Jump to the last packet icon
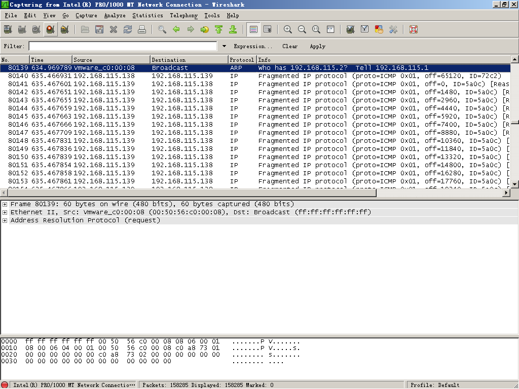The width and height of the screenshot is (519, 389). (233, 29)
